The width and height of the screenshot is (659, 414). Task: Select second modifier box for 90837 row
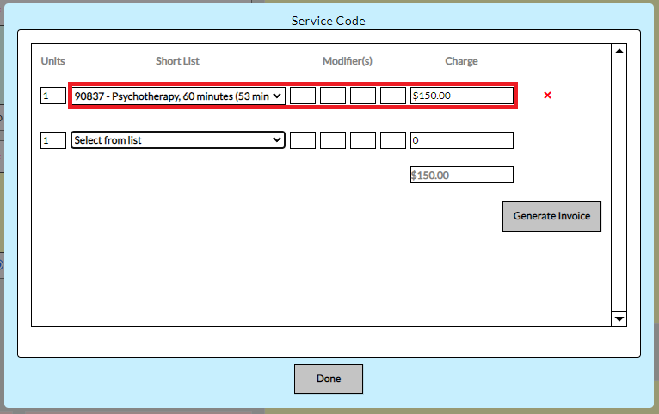(333, 96)
